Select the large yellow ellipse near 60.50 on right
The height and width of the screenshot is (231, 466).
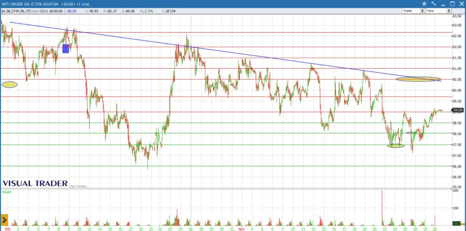[419, 79]
